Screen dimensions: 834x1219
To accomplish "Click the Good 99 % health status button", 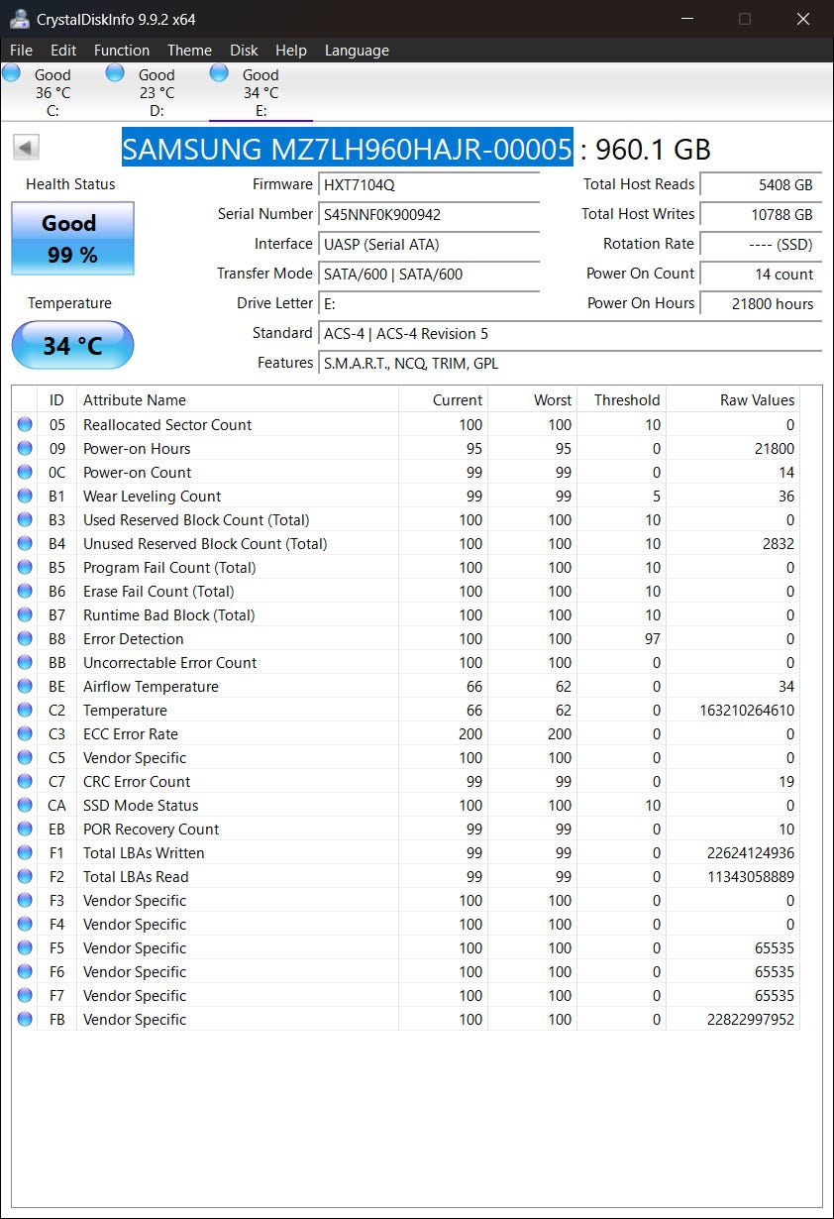I will coord(72,238).
